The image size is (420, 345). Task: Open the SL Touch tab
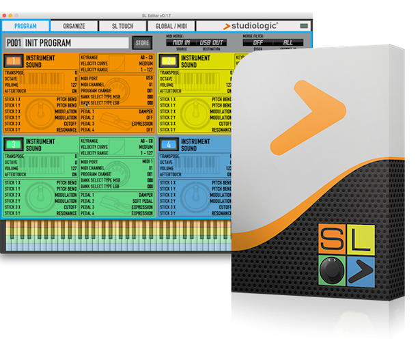(x=122, y=26)
